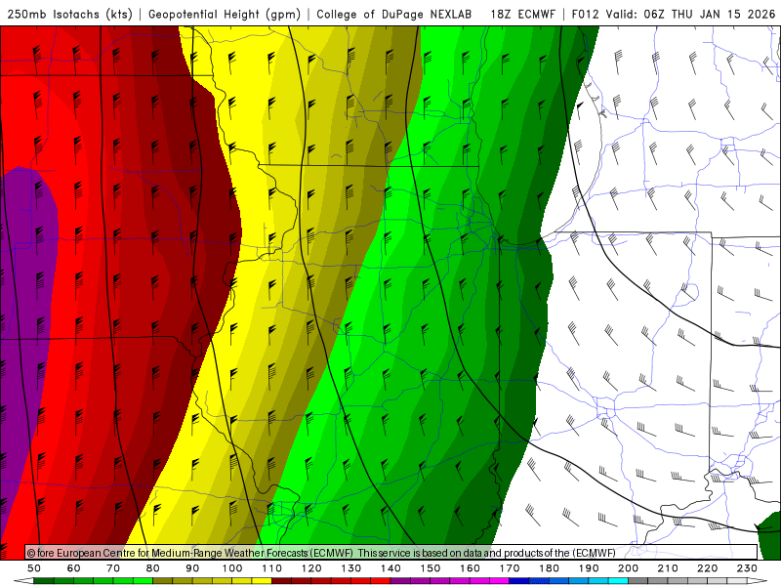Click the '80' color scale label
781x586 pixels.
(153, 568)
